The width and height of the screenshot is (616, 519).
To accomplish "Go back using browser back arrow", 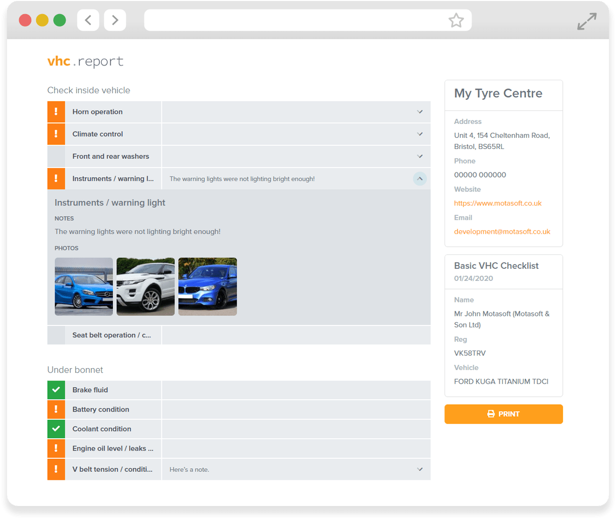I will [88, 20].
